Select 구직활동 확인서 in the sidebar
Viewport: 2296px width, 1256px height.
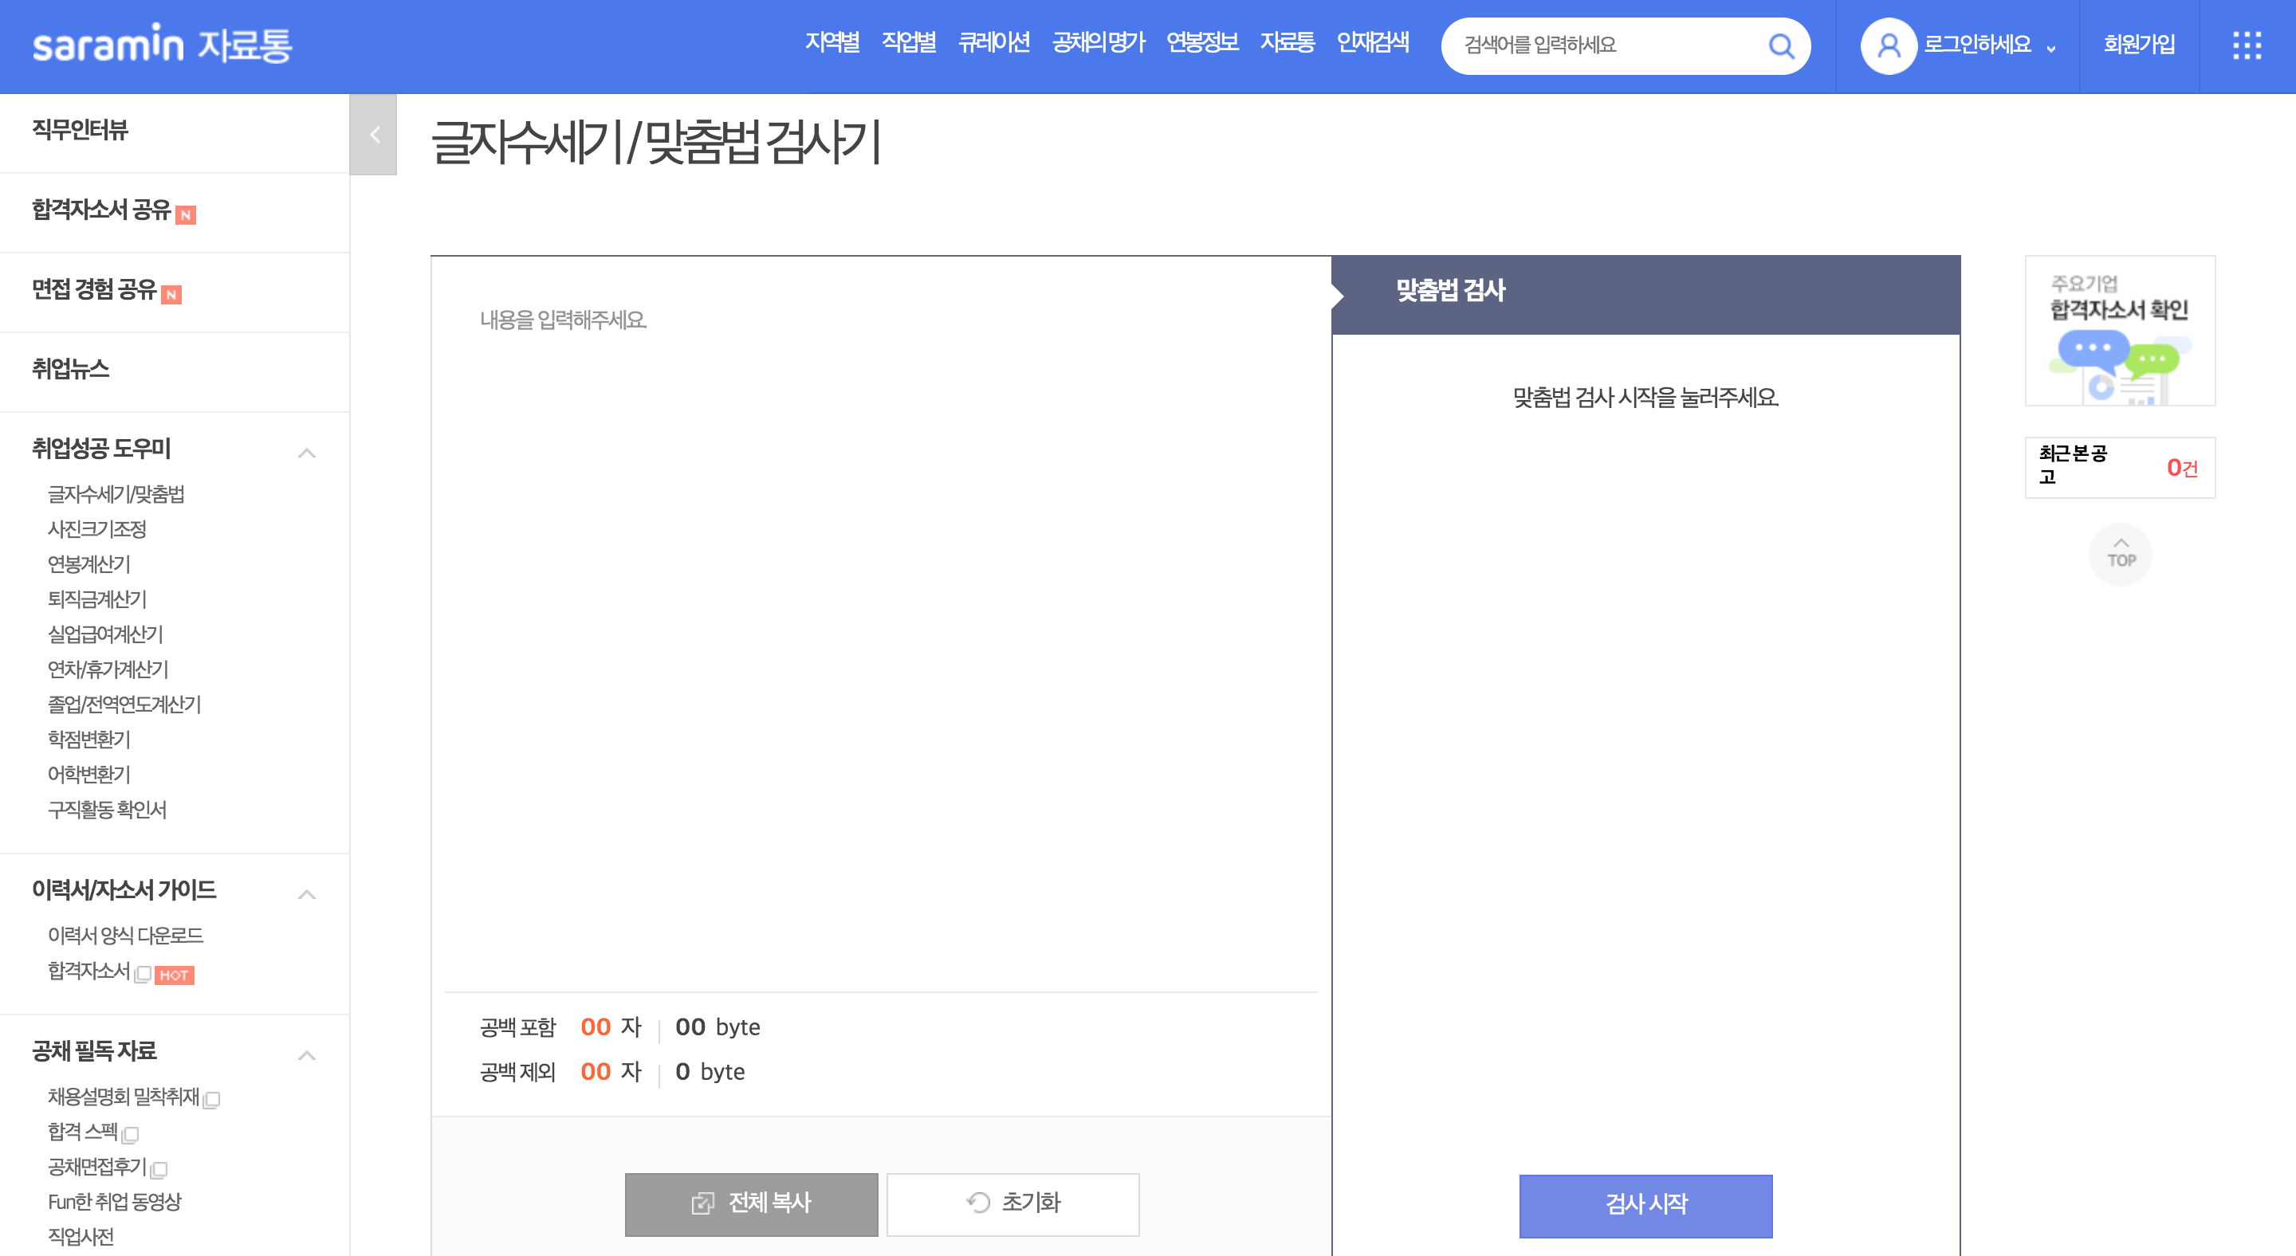click(107, 810)
